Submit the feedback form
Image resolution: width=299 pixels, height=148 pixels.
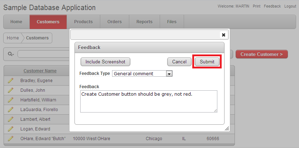tap(207, 62)
